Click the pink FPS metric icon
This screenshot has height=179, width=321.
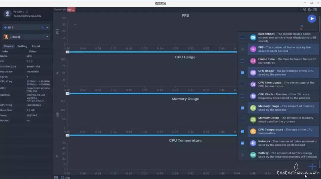coord(253,49)
